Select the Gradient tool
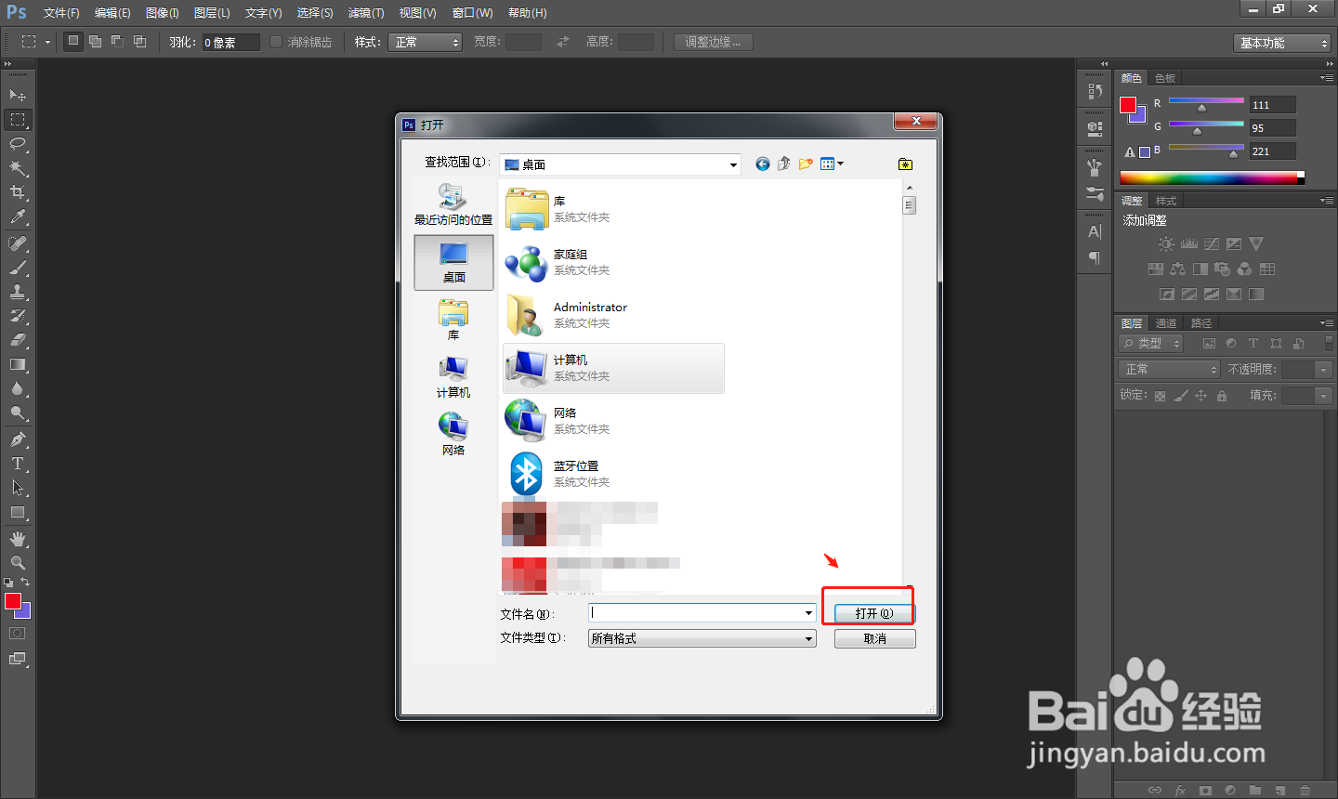The height and width of the screenshot is (799, 1338). pos(18,364)
